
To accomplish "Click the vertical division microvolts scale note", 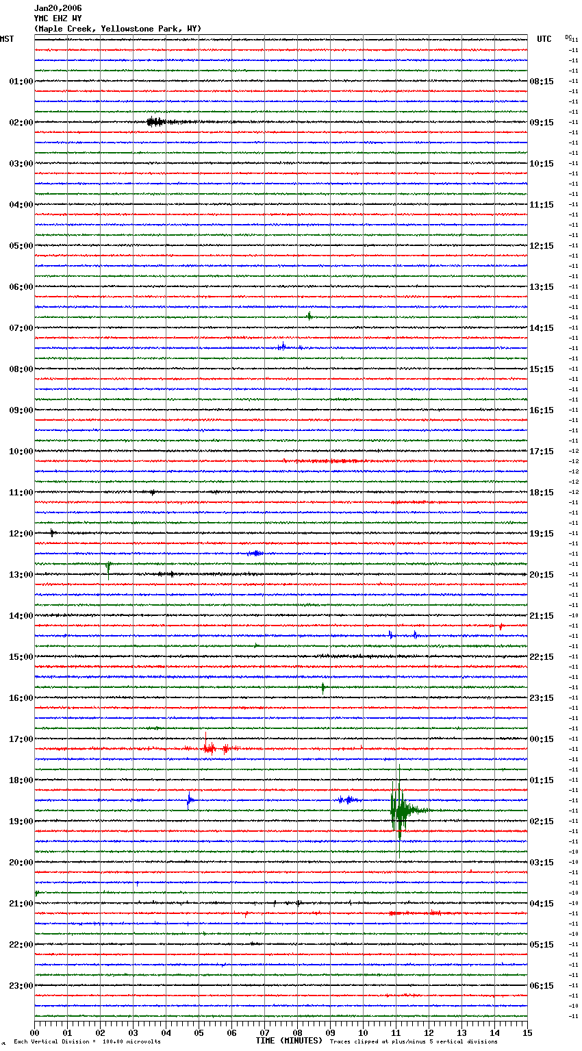I will (87, 1042).
